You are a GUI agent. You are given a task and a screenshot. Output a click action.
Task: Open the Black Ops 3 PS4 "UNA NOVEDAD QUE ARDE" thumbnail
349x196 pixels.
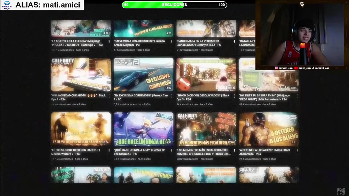(81, 75)
